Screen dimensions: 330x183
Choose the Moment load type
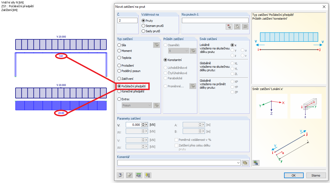[x=119, y=51]
